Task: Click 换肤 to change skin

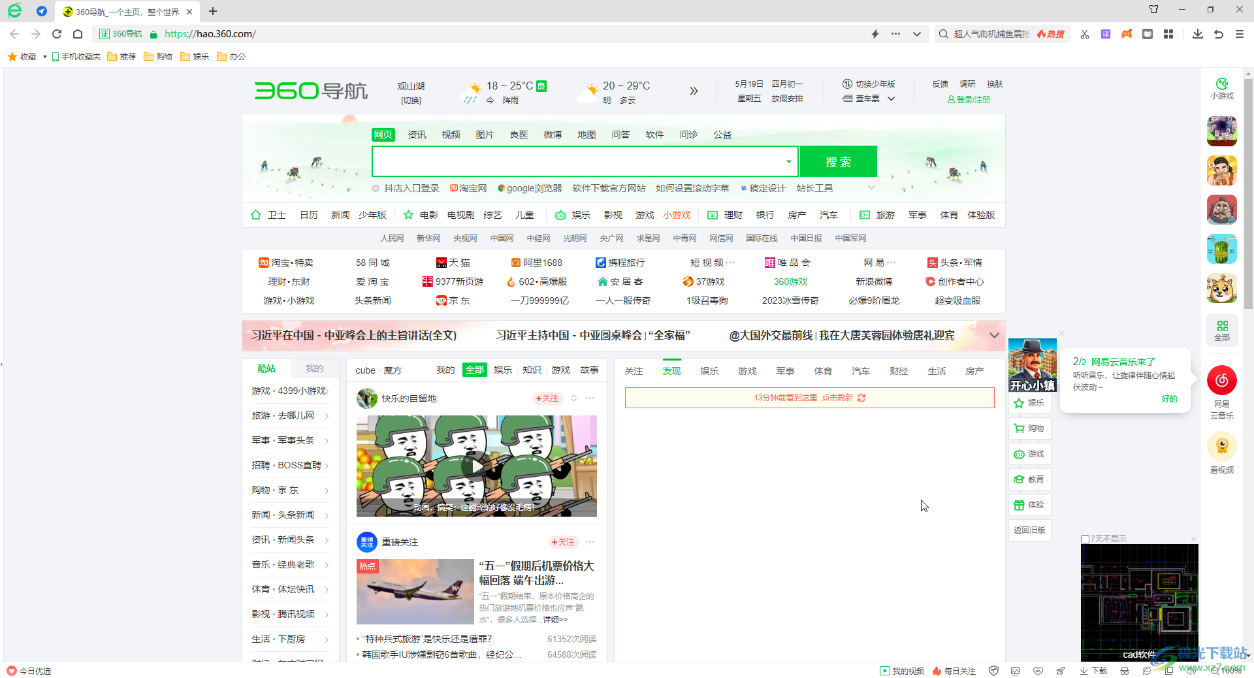Action: (x=995, y=84)
